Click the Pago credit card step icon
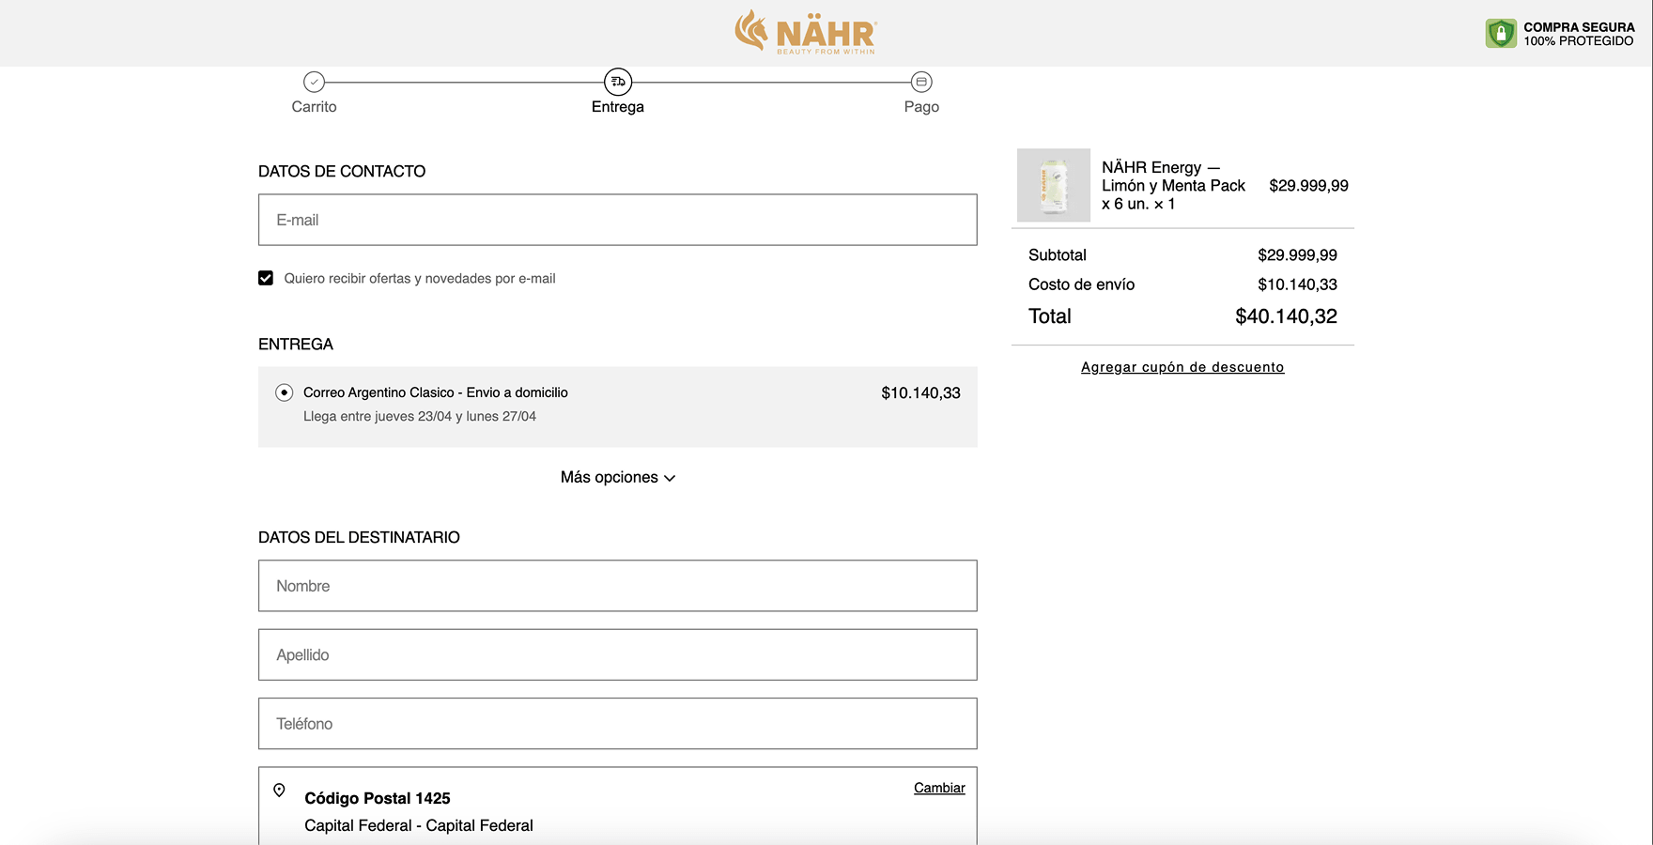 921,82
